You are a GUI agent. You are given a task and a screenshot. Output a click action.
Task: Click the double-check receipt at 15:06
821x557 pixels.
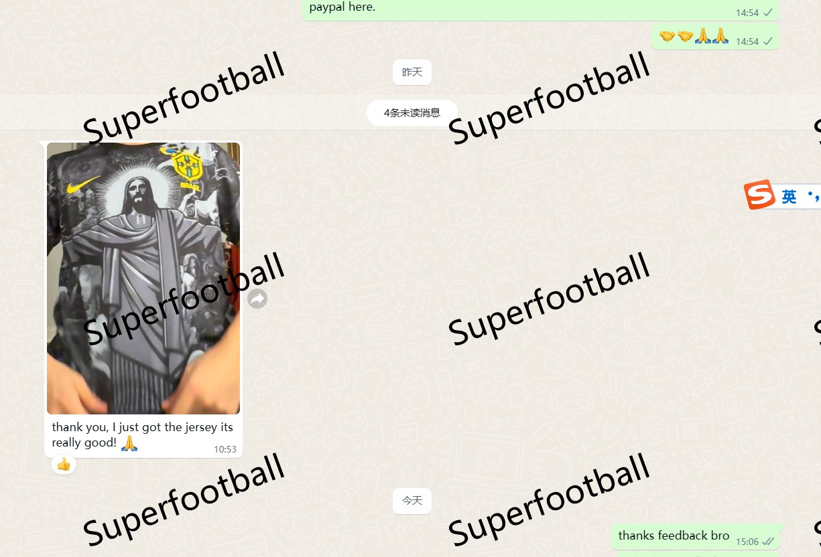coord(769,541)
